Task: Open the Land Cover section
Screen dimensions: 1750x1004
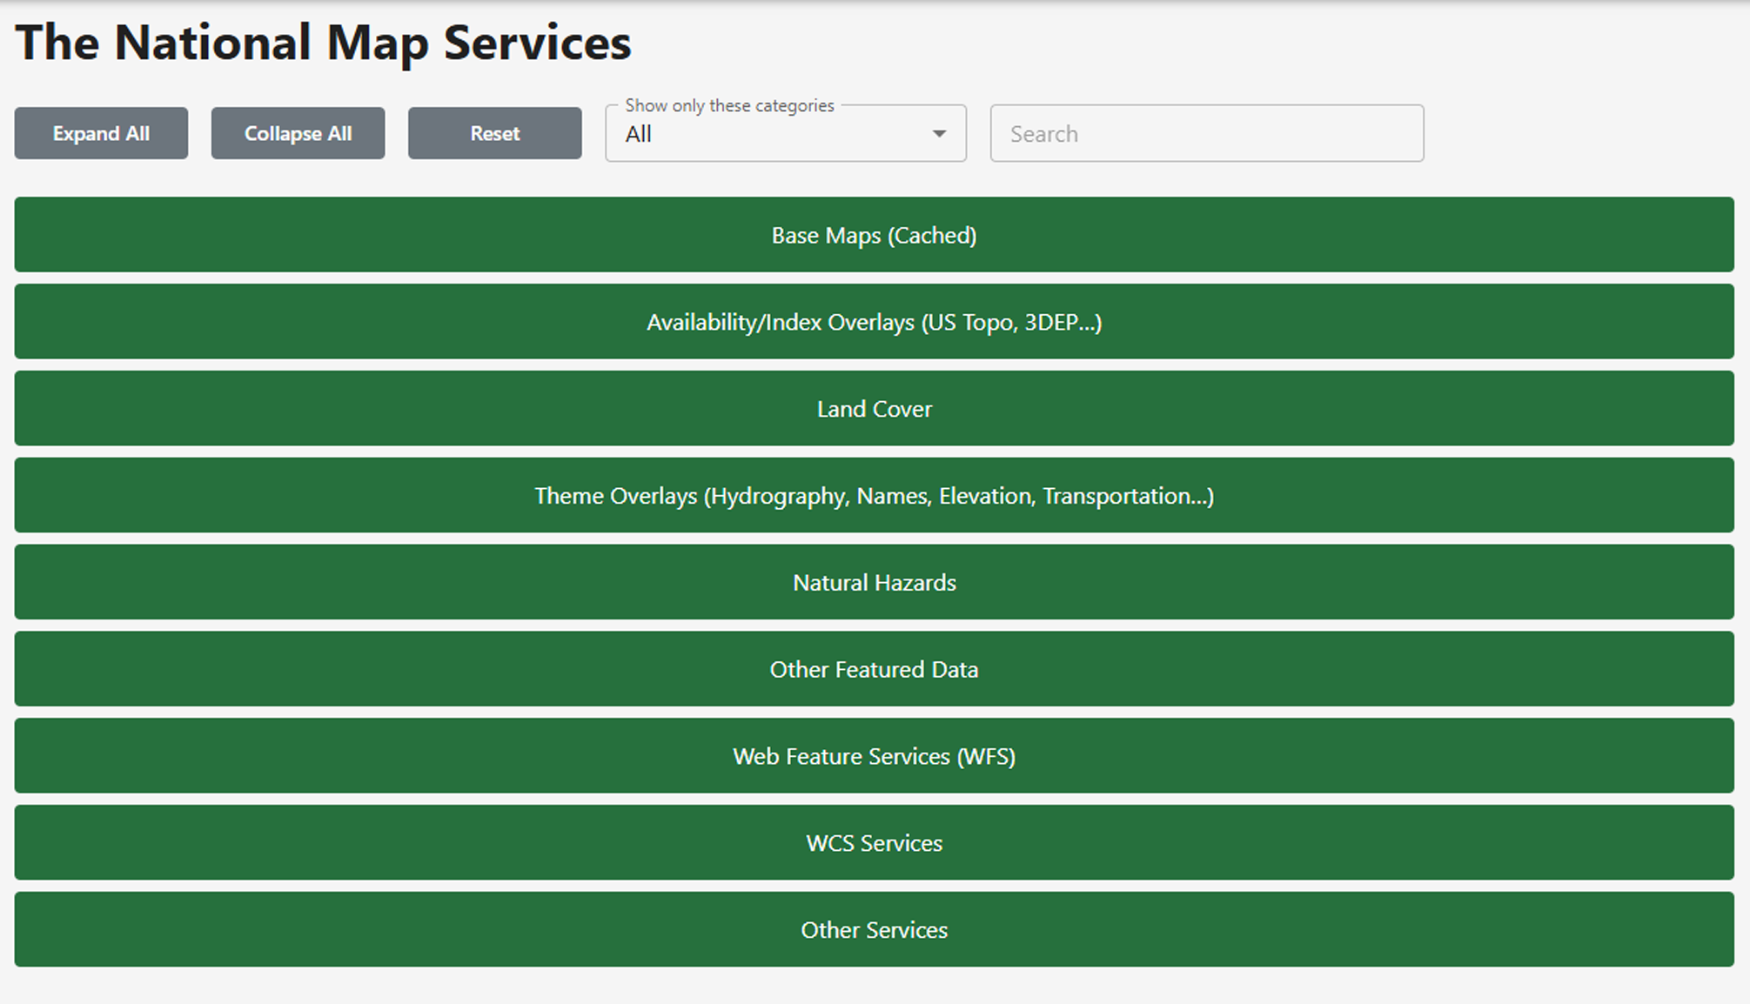Action: pyautogui.click(x=874, y=409)
